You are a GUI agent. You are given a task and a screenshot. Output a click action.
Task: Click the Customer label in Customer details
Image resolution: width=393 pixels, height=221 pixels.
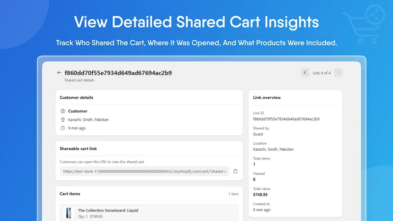[78, 111]
